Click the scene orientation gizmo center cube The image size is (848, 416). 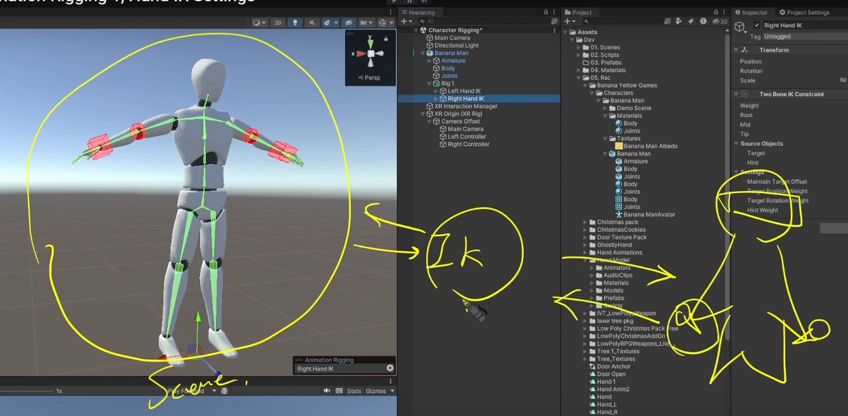[370, 54]
